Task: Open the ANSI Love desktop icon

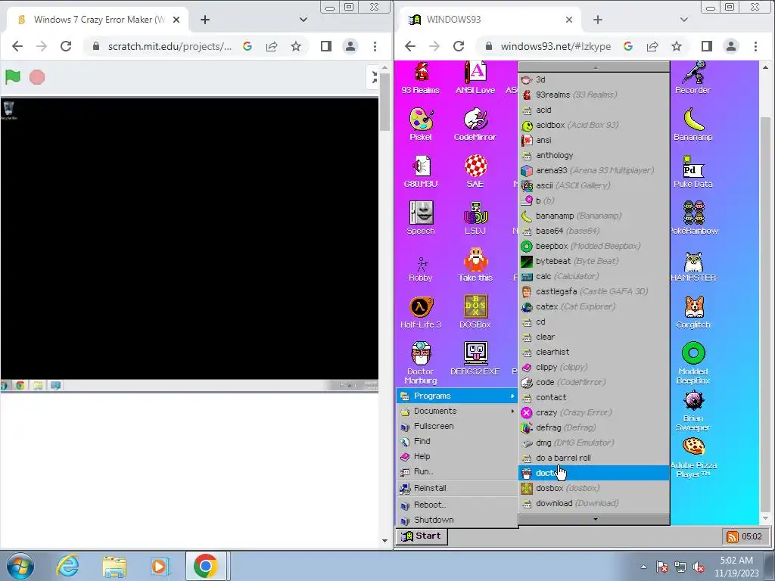Action: click(x=475, y=78)
